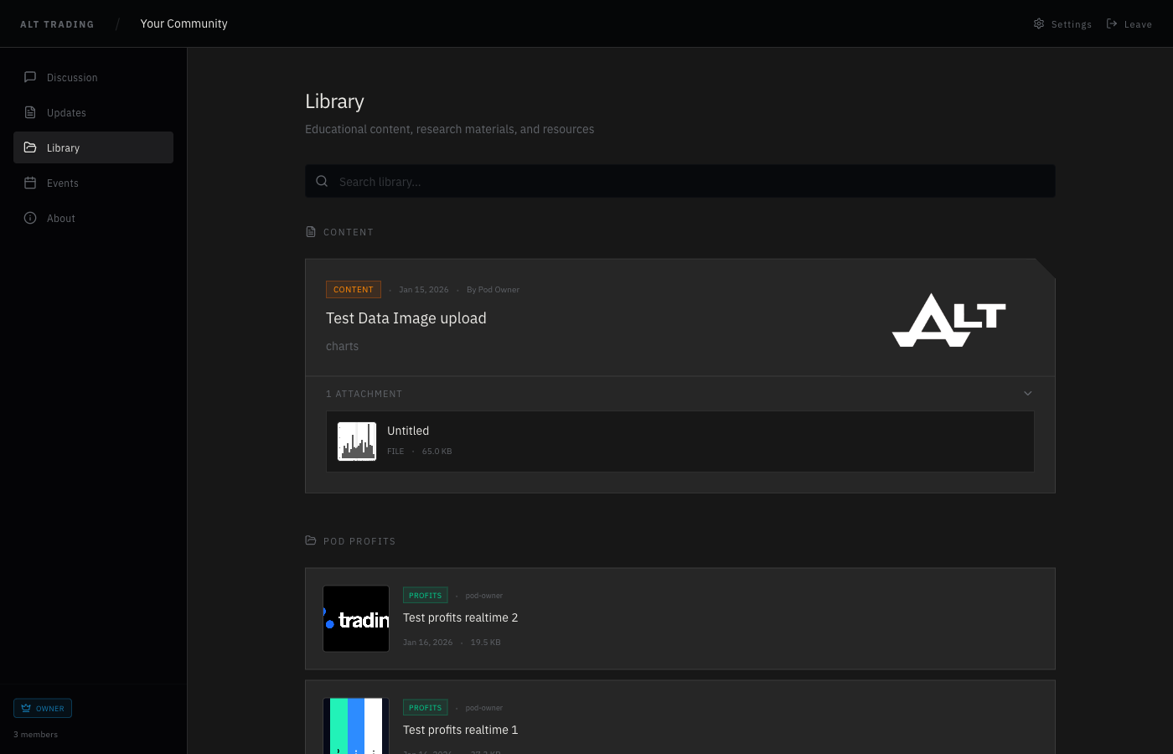Click the About info icon
The height and width of the screenshot is (754, 1173).
[30, 218]
